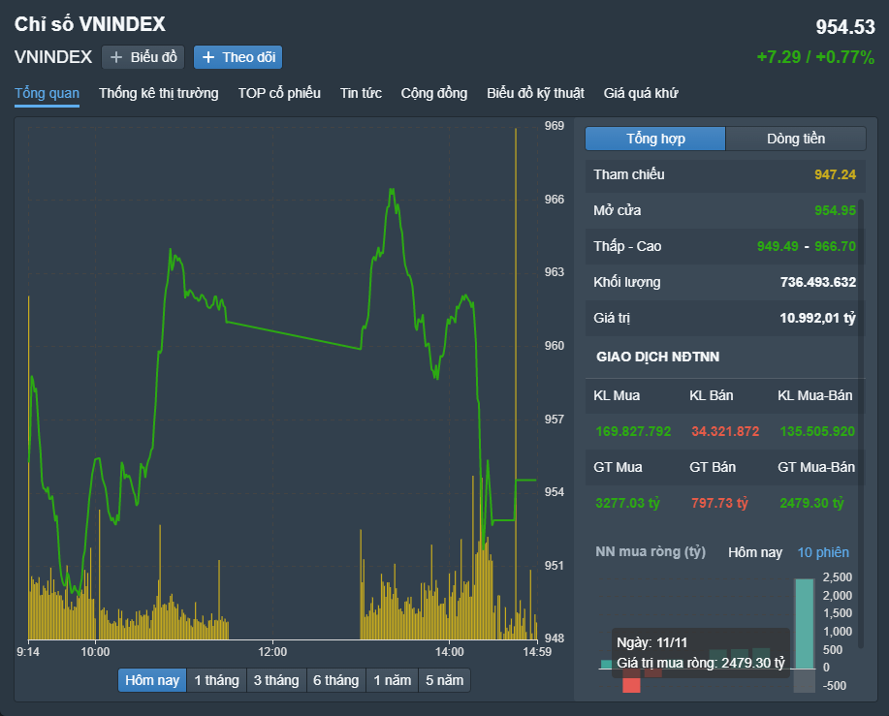The image size is (889, 716).
Task: Open the Biểu đồ chart button
Action: 143,57
